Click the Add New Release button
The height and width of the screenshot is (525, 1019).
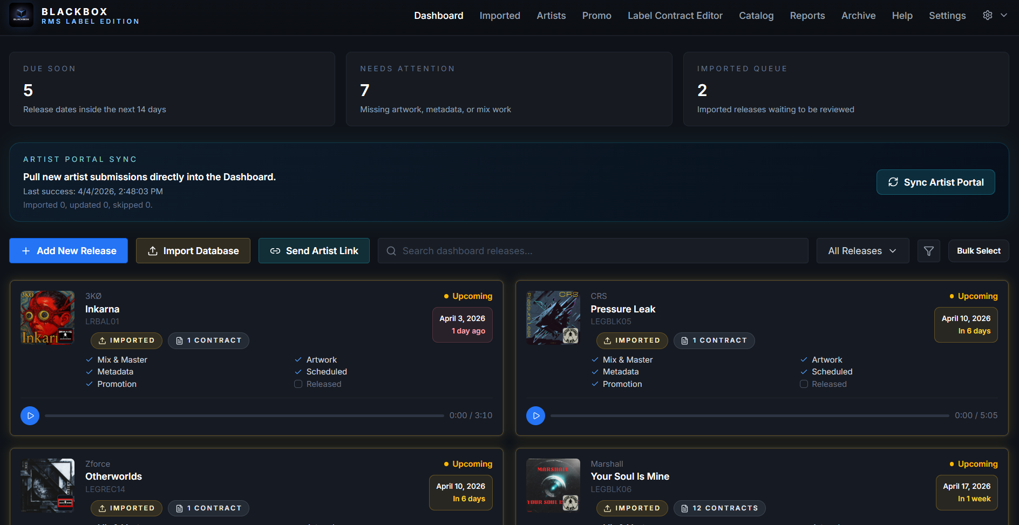click(x=68, y=250)
